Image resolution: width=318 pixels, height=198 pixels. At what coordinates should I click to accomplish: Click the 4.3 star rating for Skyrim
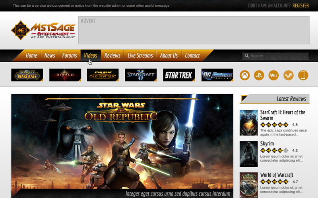pos(274,150)
